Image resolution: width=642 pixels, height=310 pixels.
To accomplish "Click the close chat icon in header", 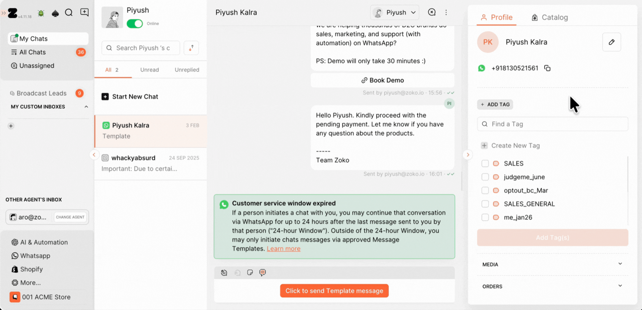I will point(432,12).
